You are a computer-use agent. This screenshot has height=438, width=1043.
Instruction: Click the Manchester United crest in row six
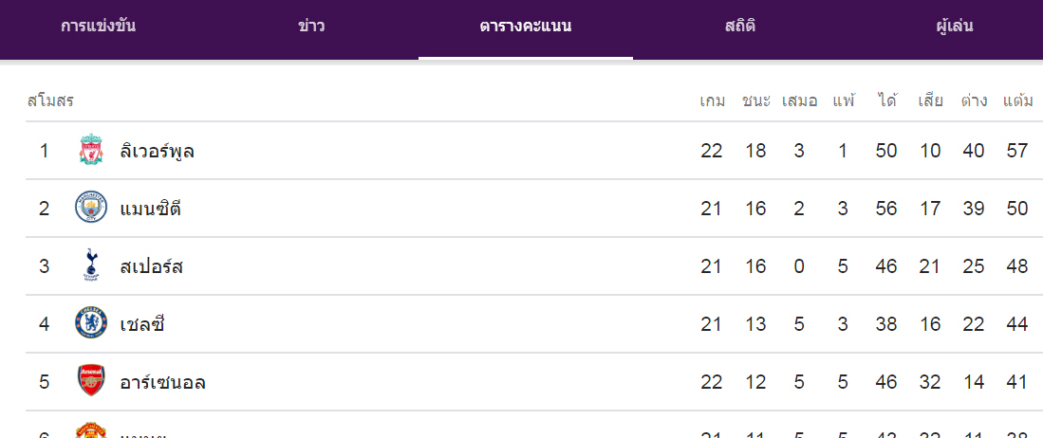tap(91, 431)
